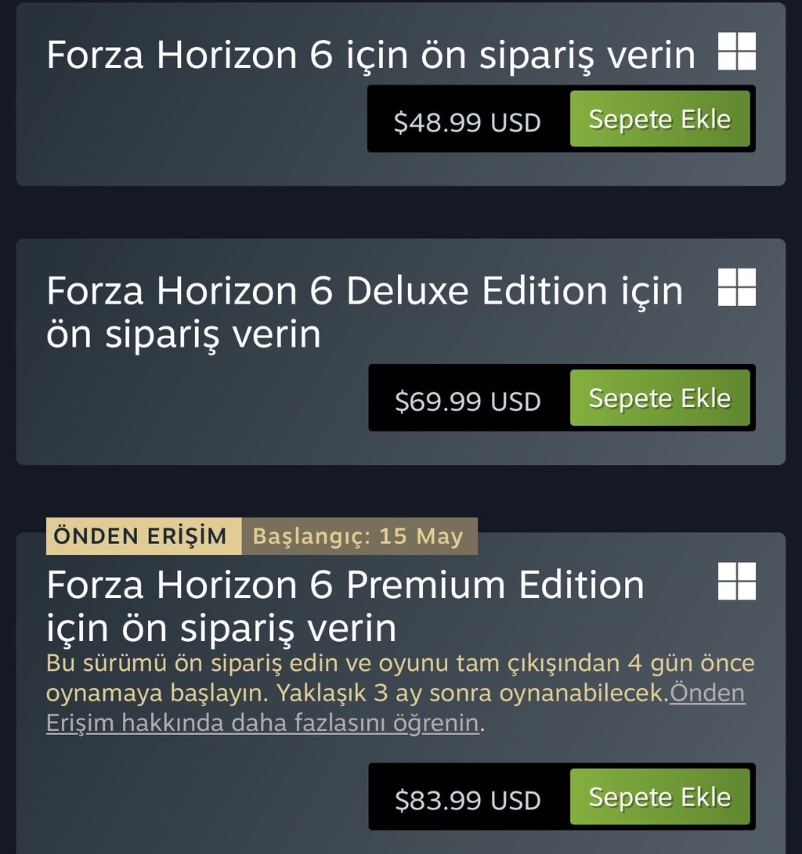Click the Premium Edition Windows platform icon

(736, 582)
